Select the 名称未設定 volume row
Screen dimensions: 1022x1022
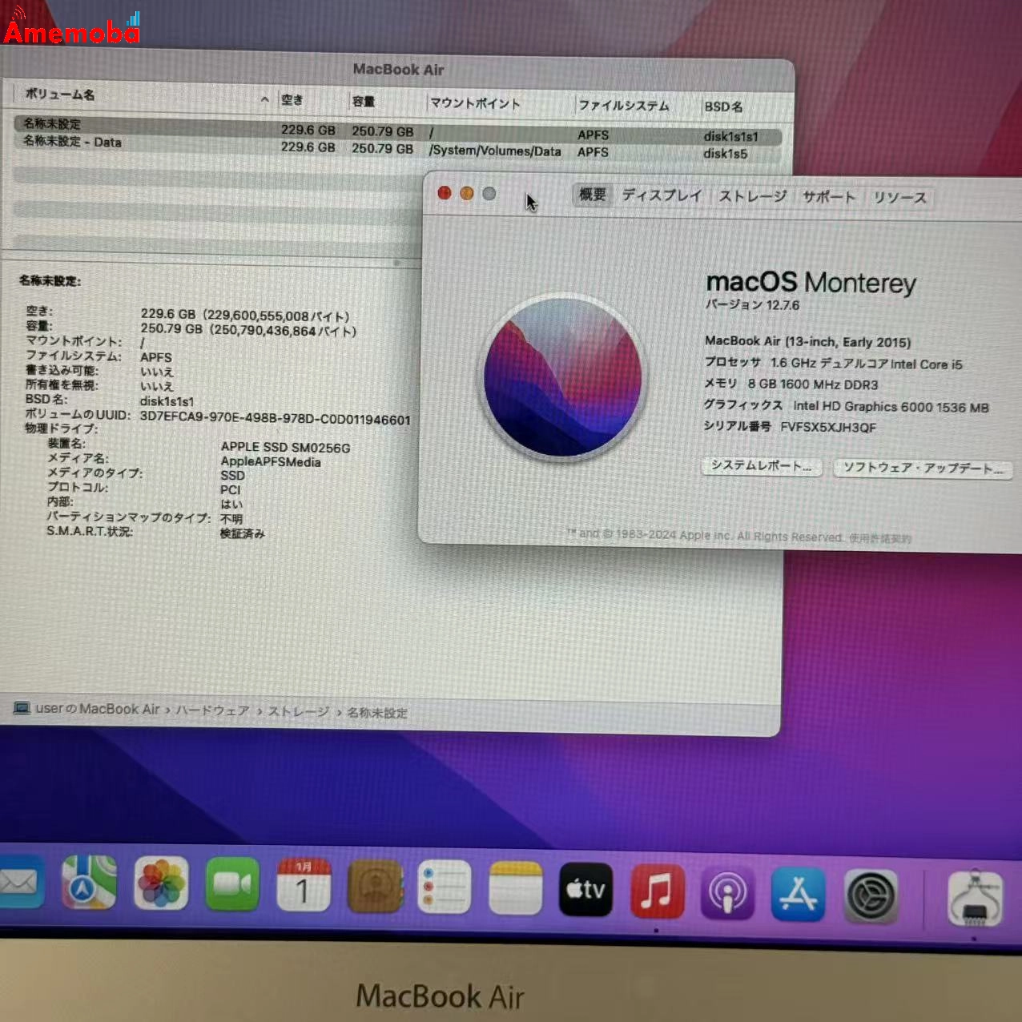(x=397, y=131)
